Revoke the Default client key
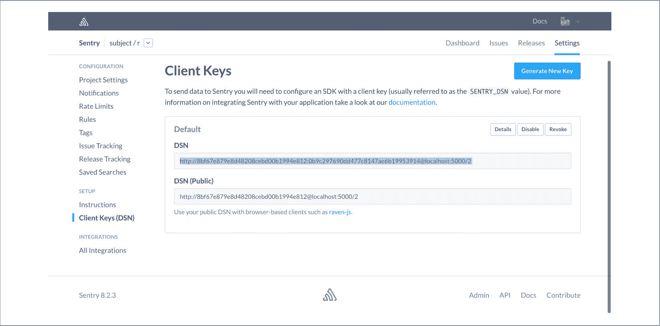This screenshot has width=660, height=326. [x=558, y=129]
